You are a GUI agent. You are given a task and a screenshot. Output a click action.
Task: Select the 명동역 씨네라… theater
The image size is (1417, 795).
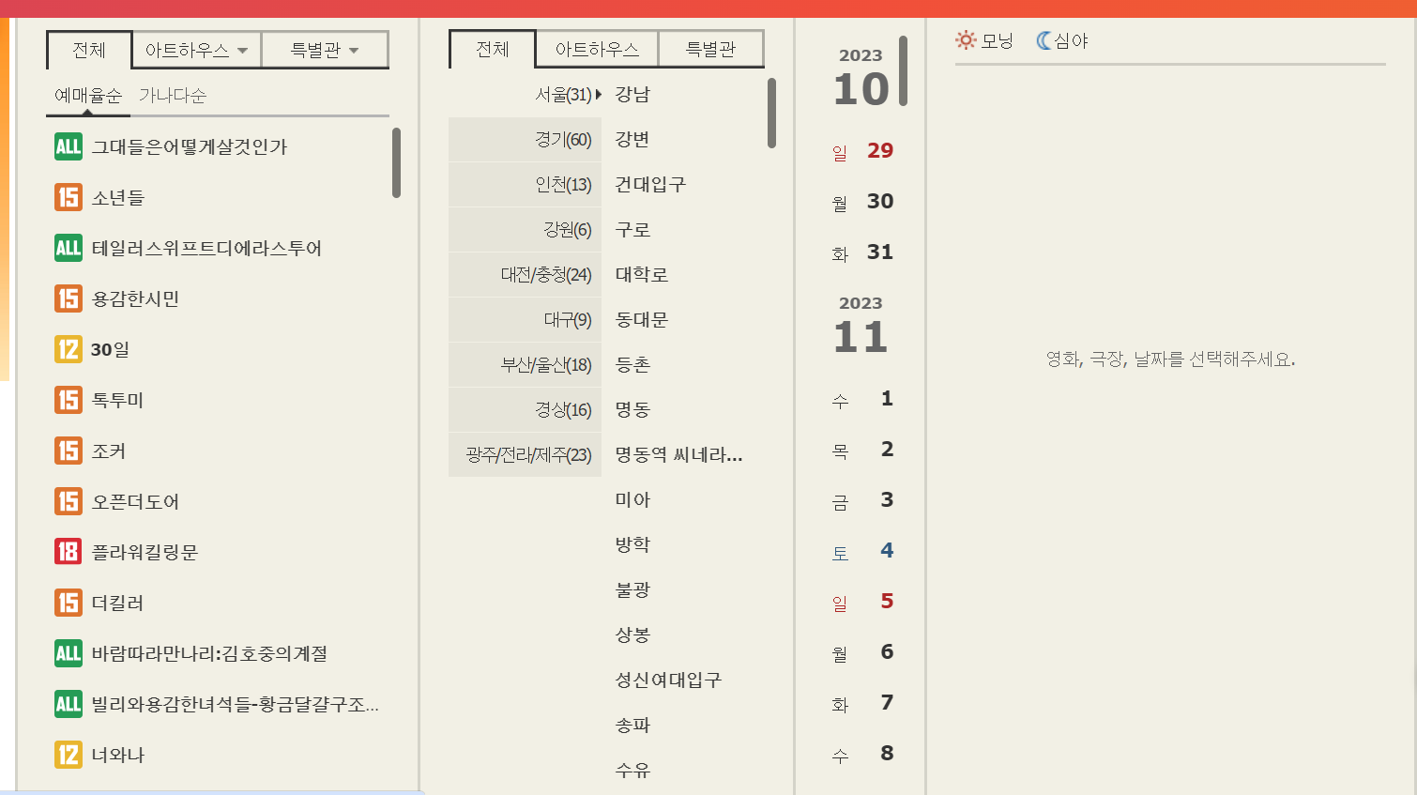[678, 455]
